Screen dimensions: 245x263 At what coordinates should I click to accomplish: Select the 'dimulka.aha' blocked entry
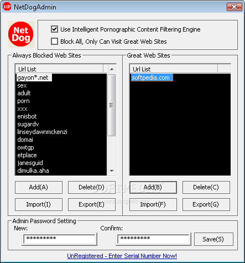coord(33,171)
